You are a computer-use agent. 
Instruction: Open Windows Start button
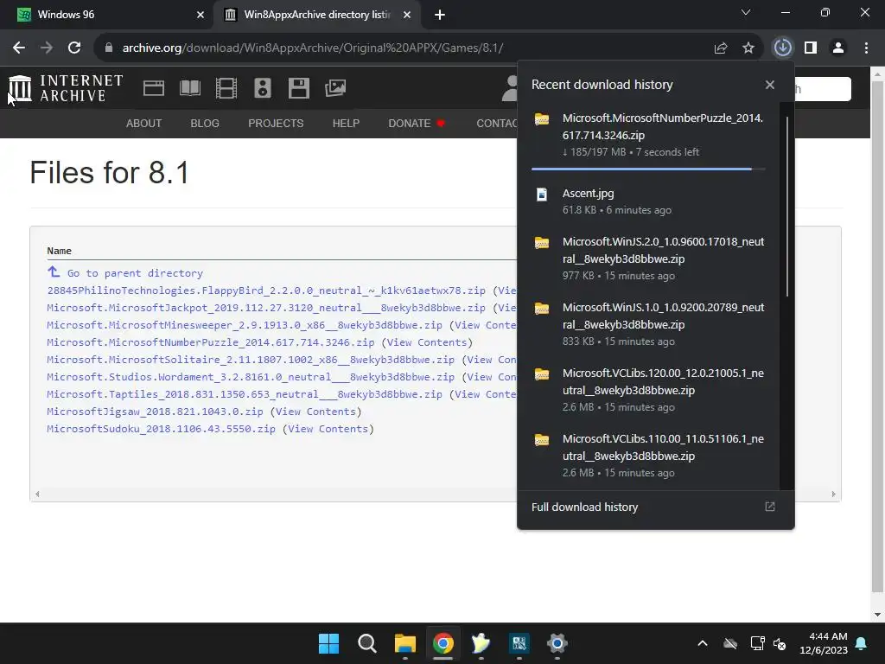pos(329,643)
